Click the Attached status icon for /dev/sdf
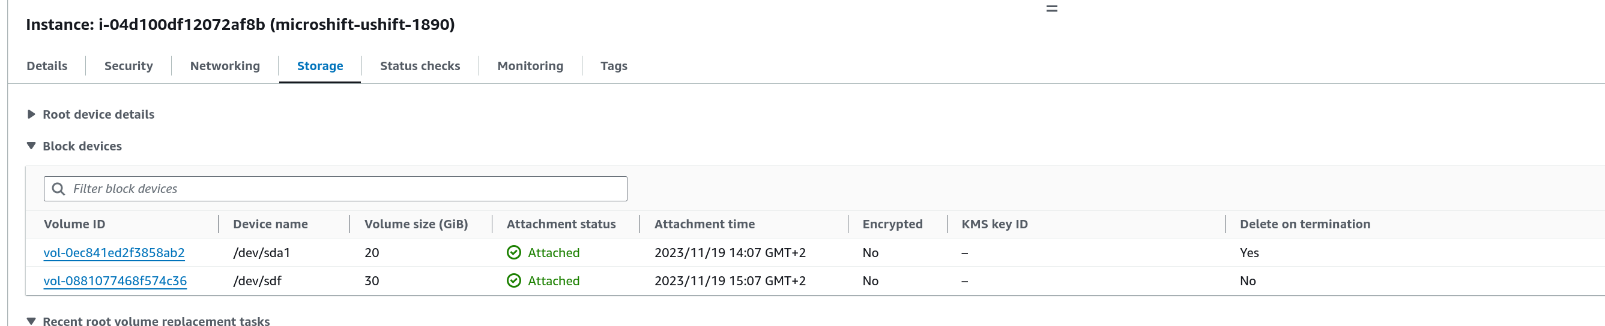1605x326 pixels. tap(514, 280)
